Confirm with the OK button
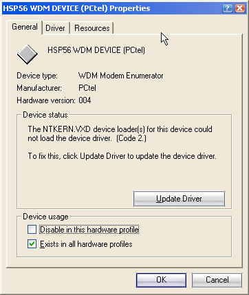Screen dimensions: 249x295 point(161,280)
